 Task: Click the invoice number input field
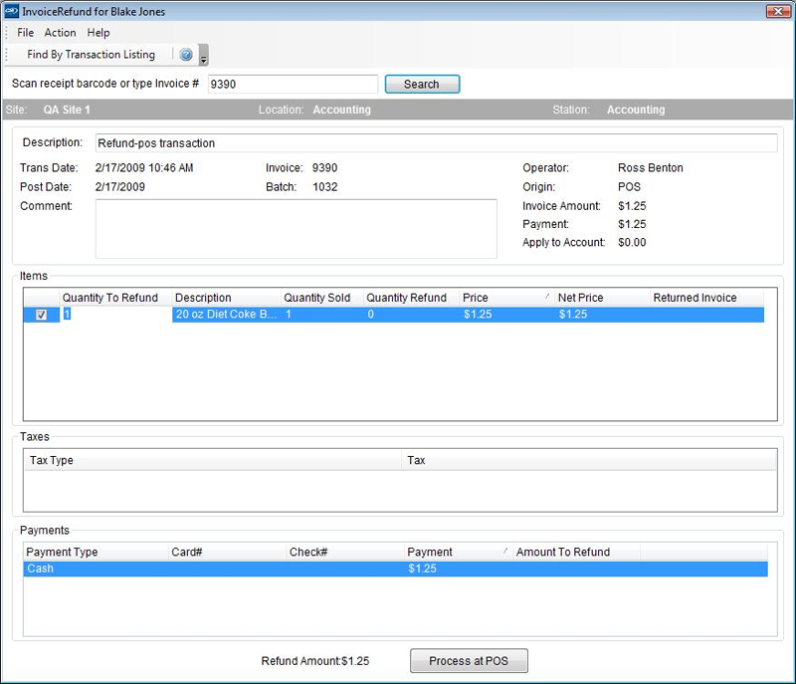tap(293, 84)
